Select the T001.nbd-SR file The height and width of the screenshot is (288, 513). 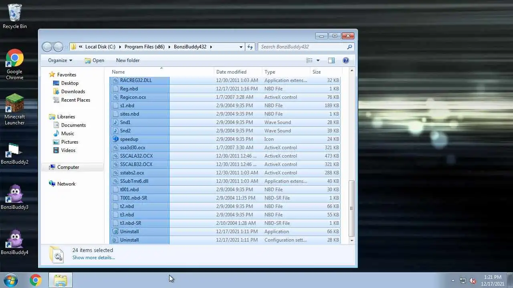[225, 198]
